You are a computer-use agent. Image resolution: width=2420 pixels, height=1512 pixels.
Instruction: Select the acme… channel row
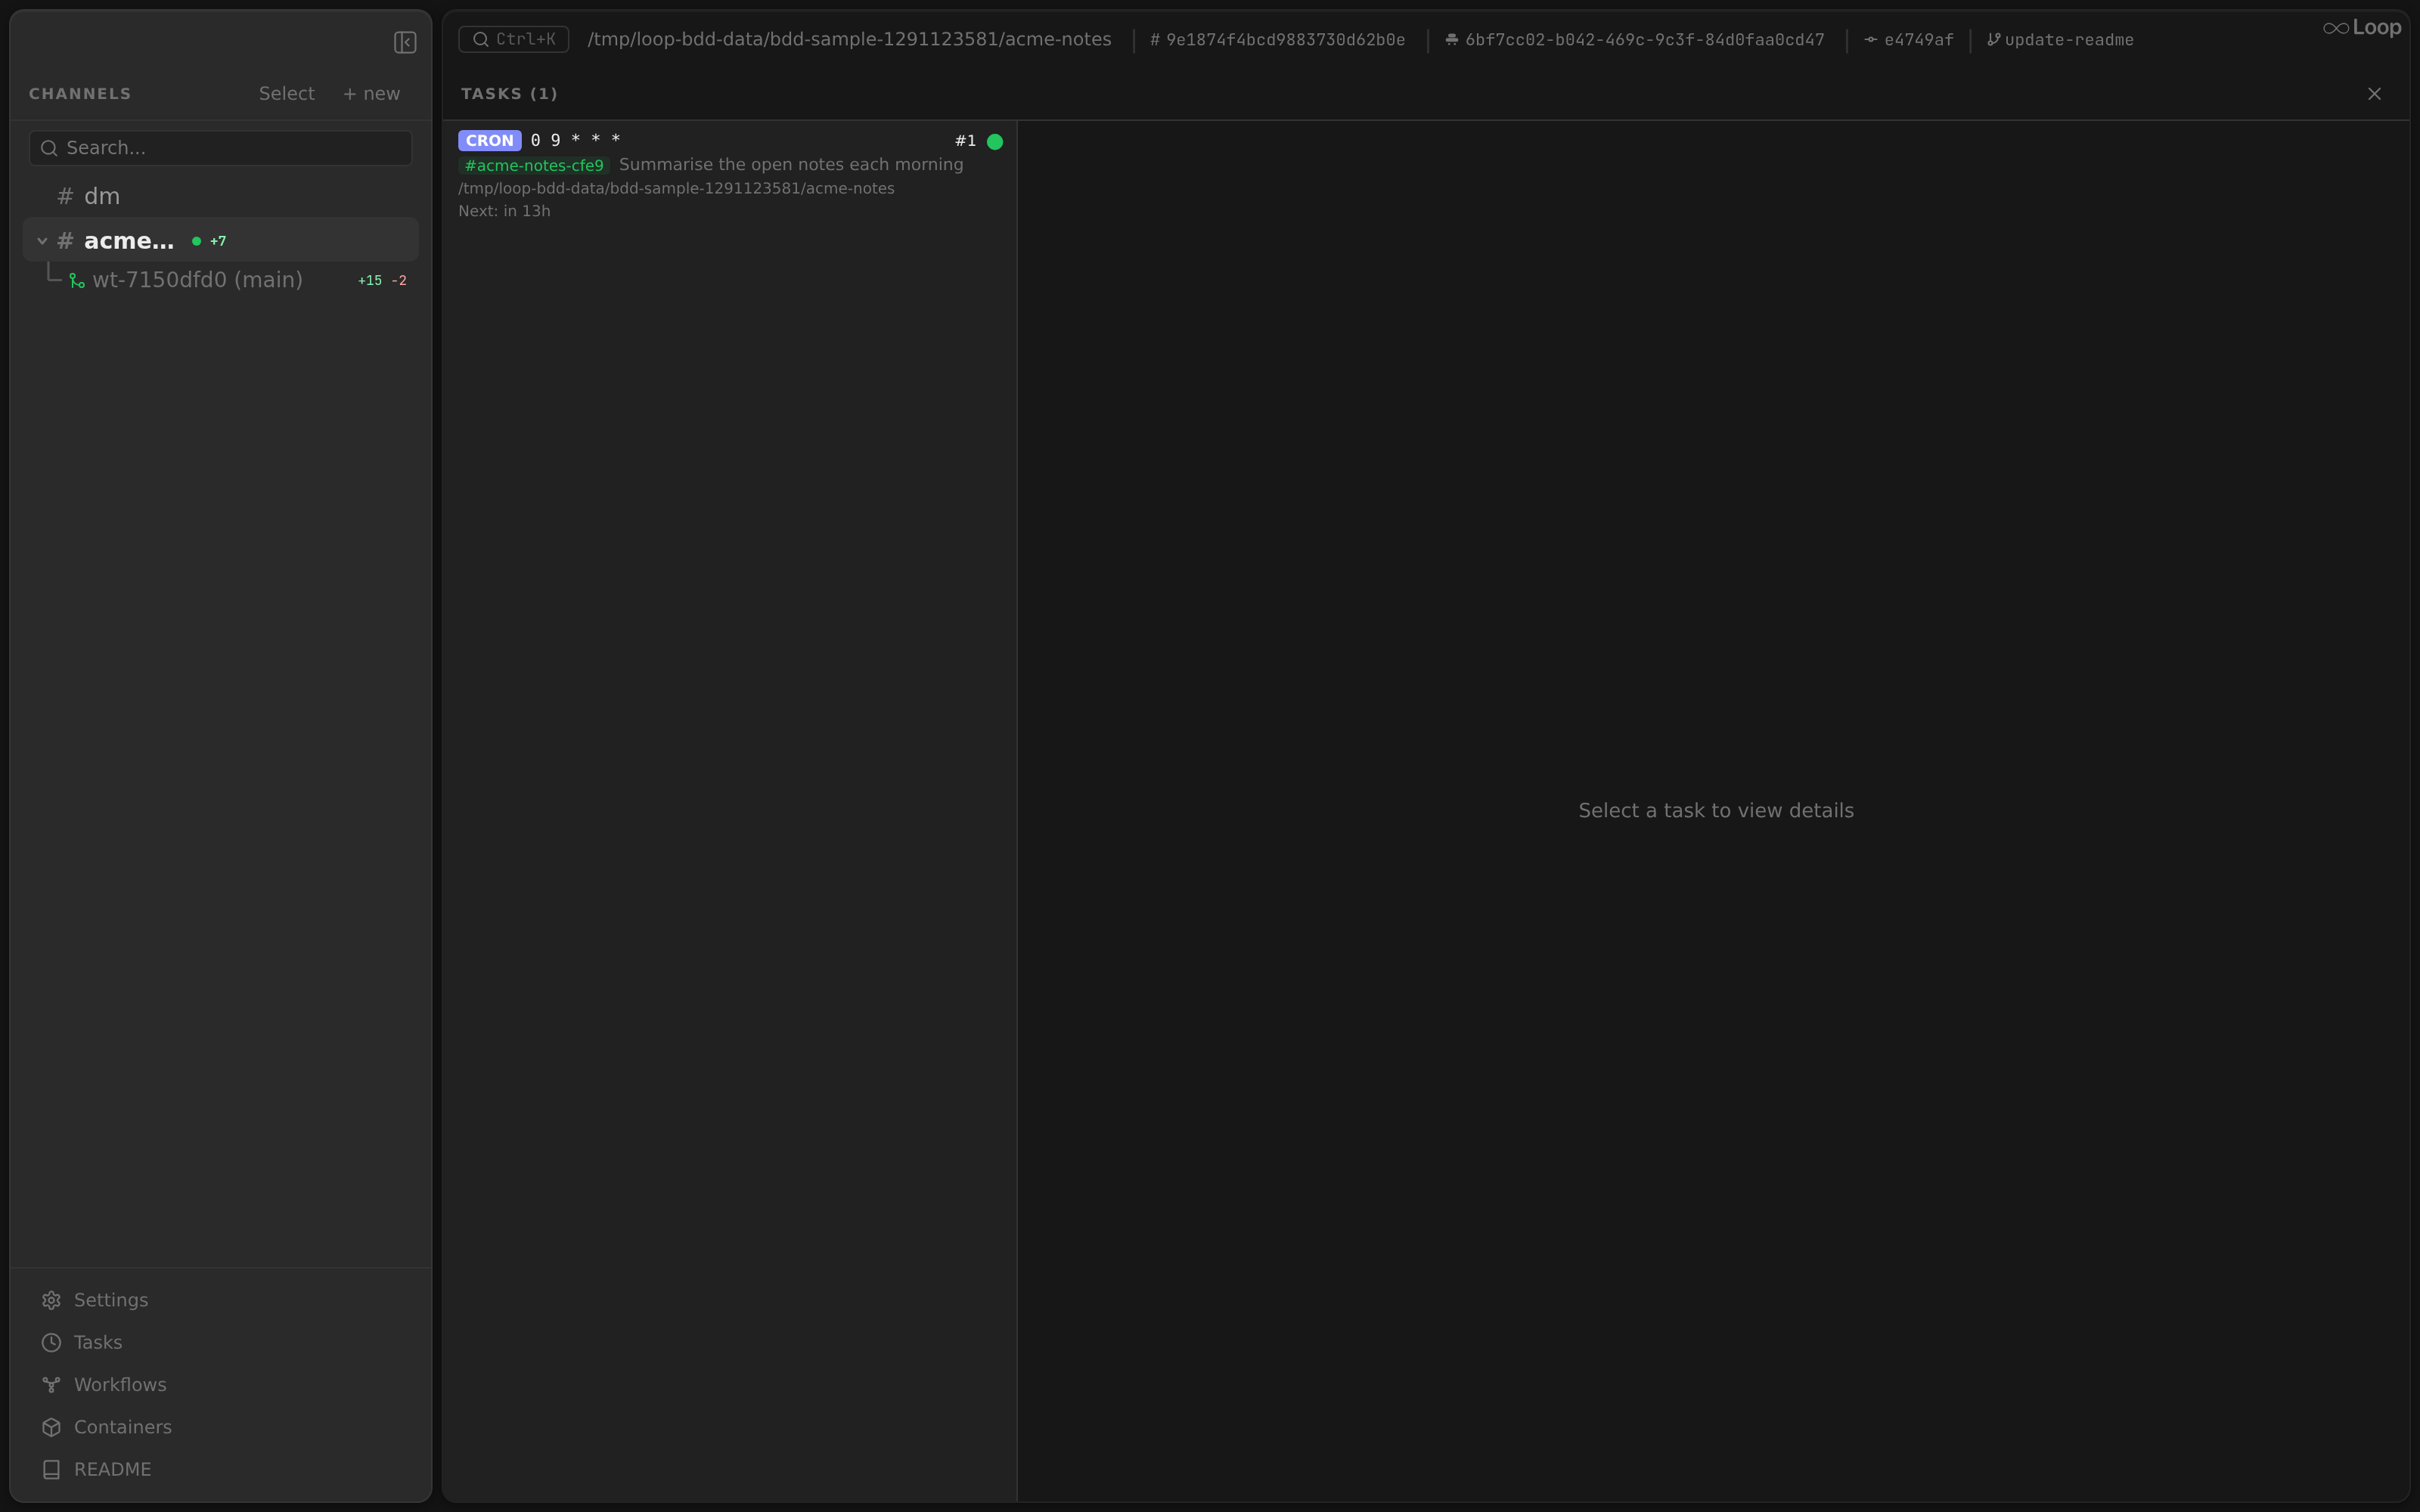tap(220, 240)
